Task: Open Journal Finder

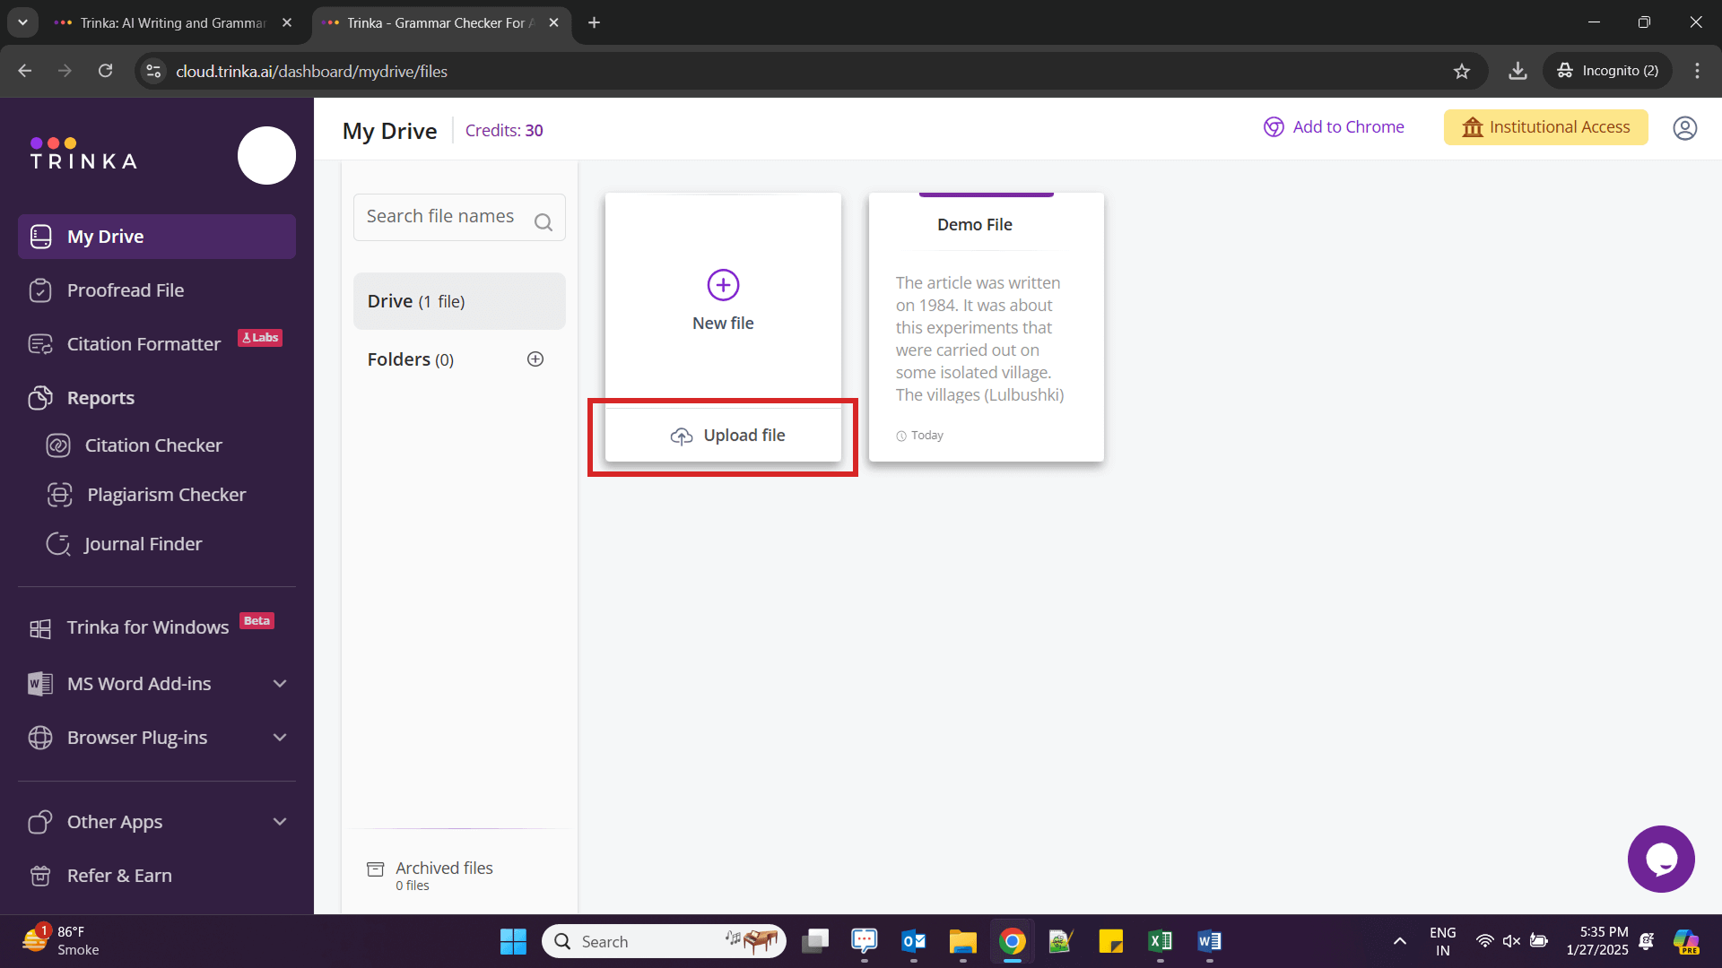Action: click(x=143, y=544)
